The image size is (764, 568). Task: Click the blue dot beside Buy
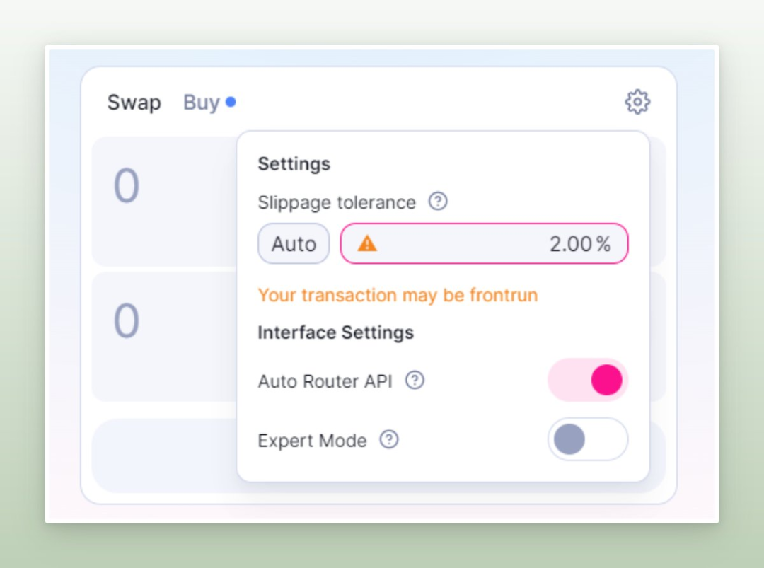coord(231,102)
